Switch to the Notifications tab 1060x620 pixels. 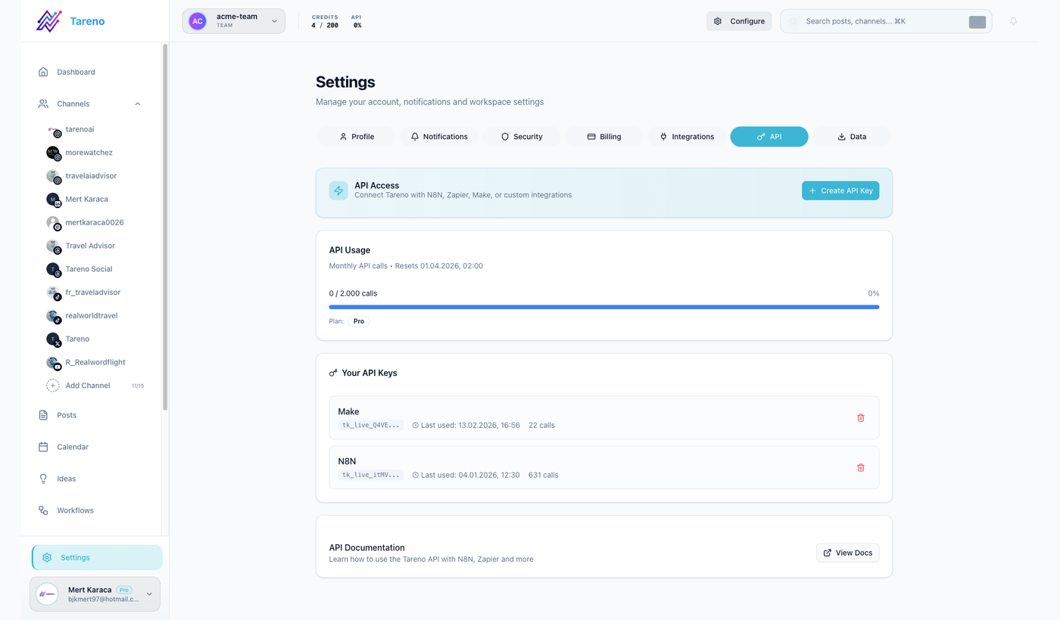439,137
